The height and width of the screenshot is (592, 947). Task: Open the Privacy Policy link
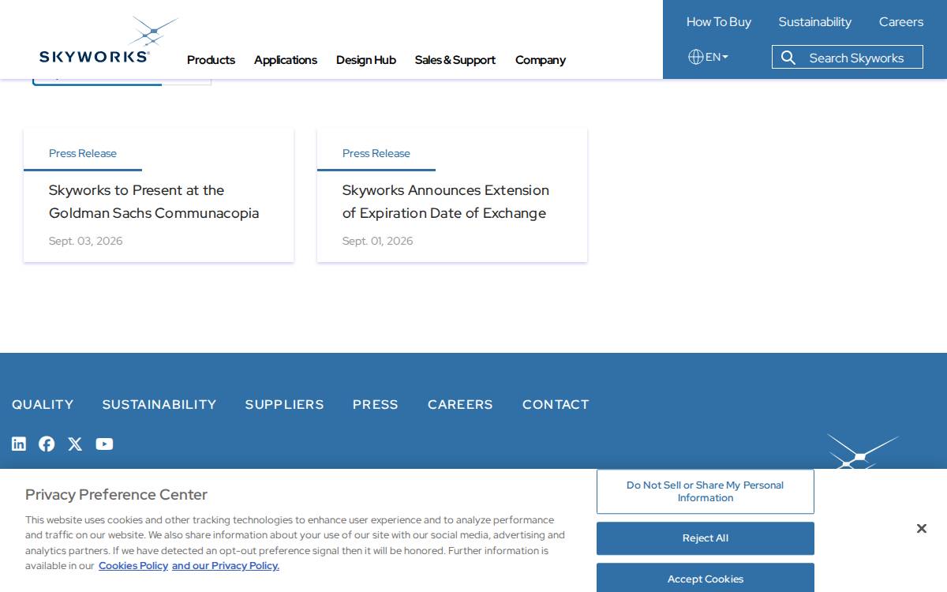(x=226, y=566)
